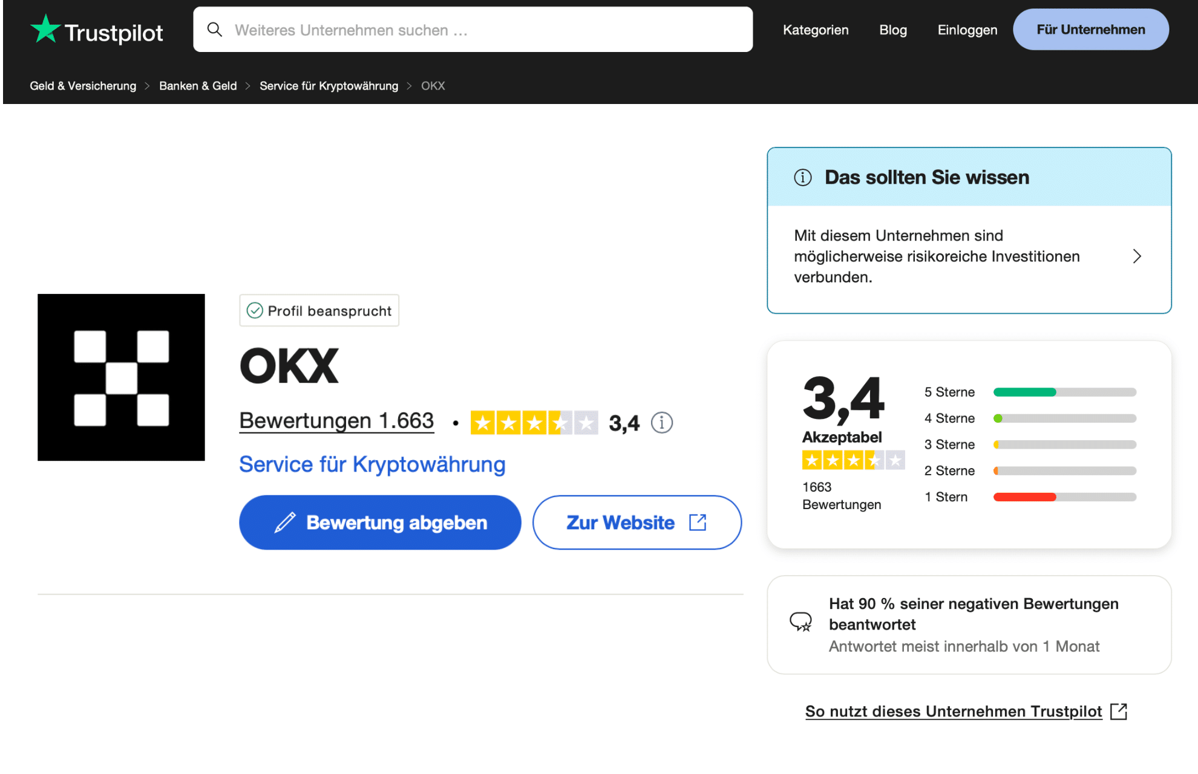Click the Für Unternehmen button
The image size is (1198, 774).
[x=1091, y=30]
